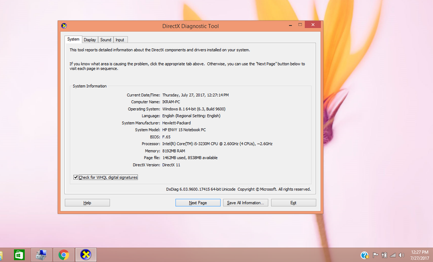Click the DirectX icon in the title bar
The width and height of the screenshot is (433, 262).
point(64,26)
